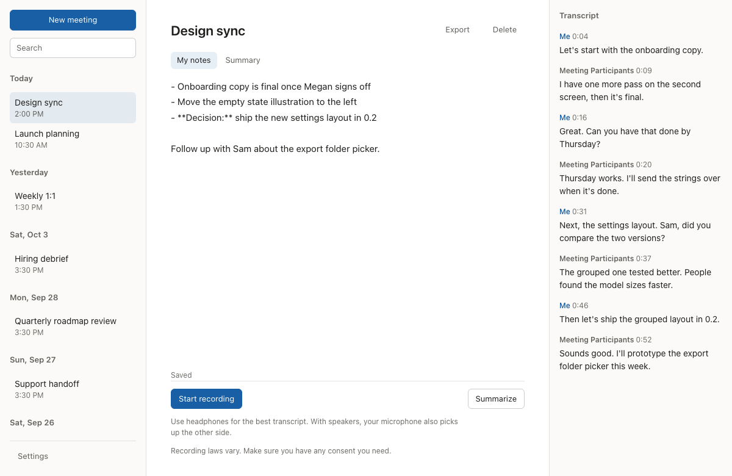732x476 pixels.
Task: Click transcript line 'Let's start with the onboarding copy.'
Action: (x=631, y=50)
